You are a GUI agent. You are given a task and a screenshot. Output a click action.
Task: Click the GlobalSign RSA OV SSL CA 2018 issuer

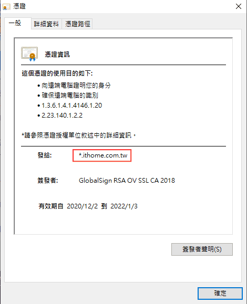click(x=127, y=181)
